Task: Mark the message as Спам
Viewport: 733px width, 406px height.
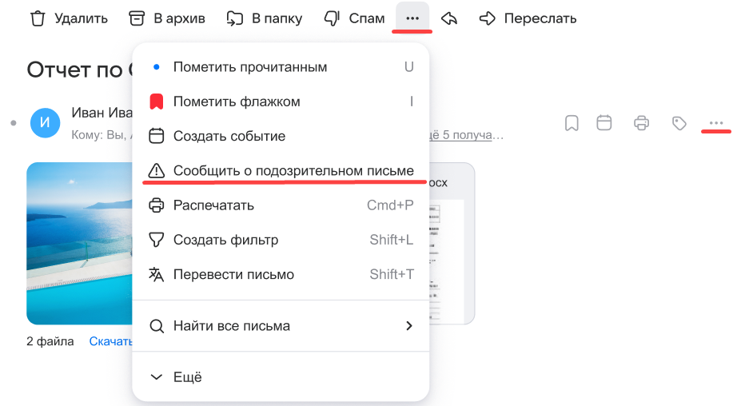Action: click(x=354, y=18)
